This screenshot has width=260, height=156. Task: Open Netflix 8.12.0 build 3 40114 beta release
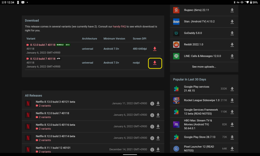pyautogui.click(x=55, y=136)
